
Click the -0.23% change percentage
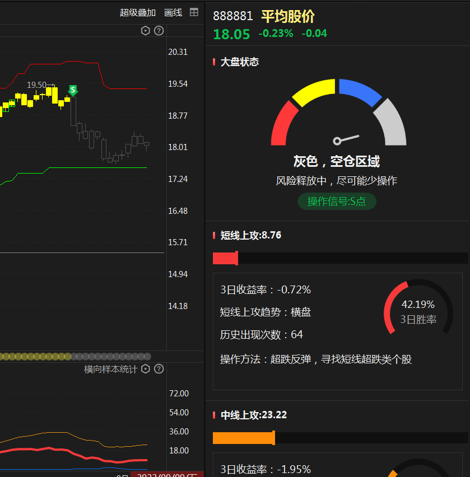(x=276, y=33)
